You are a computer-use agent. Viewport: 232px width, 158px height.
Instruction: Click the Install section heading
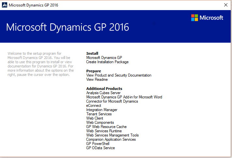pyautogui.click(x=92, y=53)
